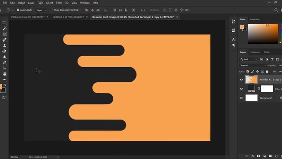Enable Show Transform Controls checkbox
This screenshot has height=159, width=282.
[x=52, y=10]
